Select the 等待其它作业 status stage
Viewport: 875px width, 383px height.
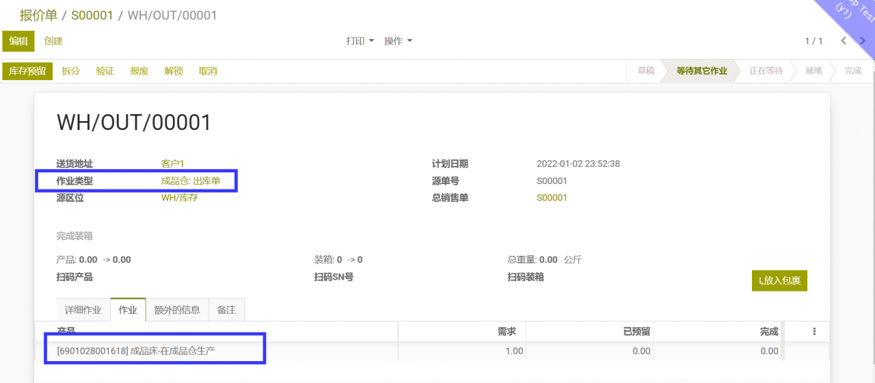coord(702,71)
